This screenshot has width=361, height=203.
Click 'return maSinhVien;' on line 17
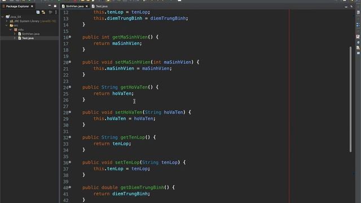coord(118,43)
